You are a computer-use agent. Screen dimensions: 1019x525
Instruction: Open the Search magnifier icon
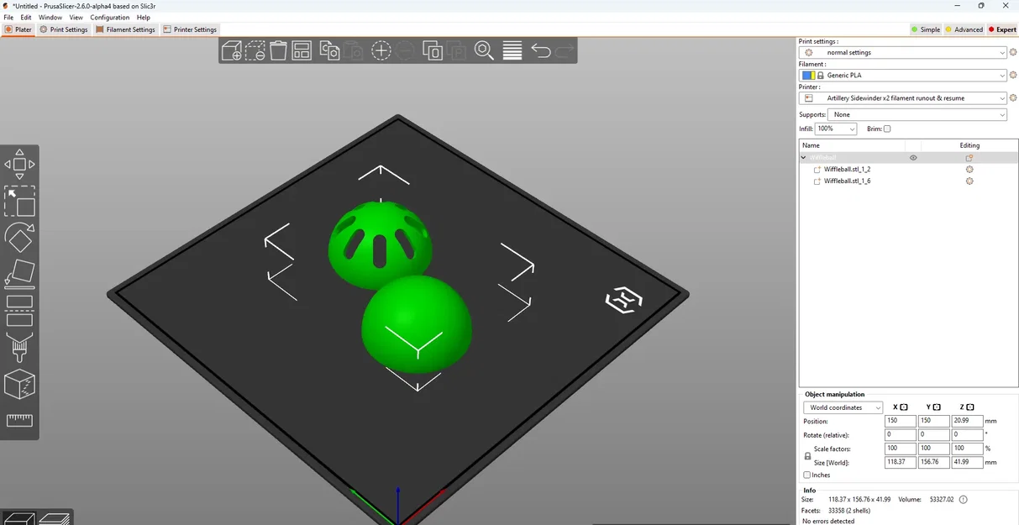coord(484,51)
